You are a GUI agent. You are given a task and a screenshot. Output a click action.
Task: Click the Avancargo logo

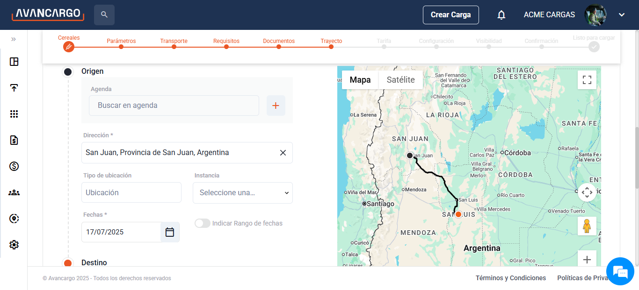48,14
